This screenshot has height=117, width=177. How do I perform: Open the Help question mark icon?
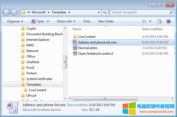tap(168, 21)
